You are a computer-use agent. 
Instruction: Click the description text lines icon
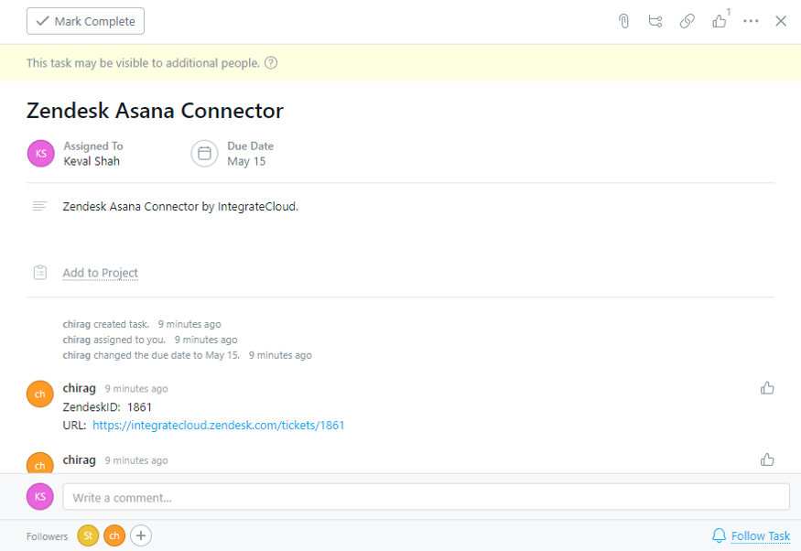coord(40,206)
